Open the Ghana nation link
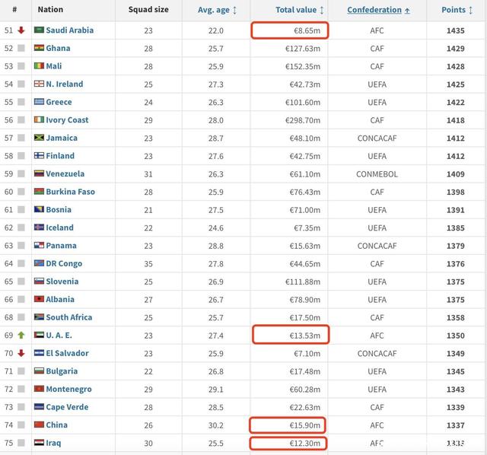This screenshot has width=487, height=455. point(58,48)
